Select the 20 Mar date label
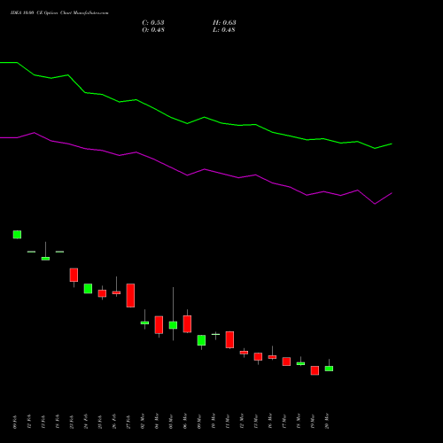Viewport: 443px width, 443px height. tap(327, 421)
